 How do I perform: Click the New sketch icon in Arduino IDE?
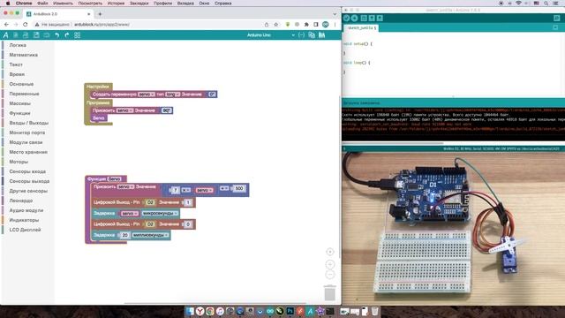364,18
